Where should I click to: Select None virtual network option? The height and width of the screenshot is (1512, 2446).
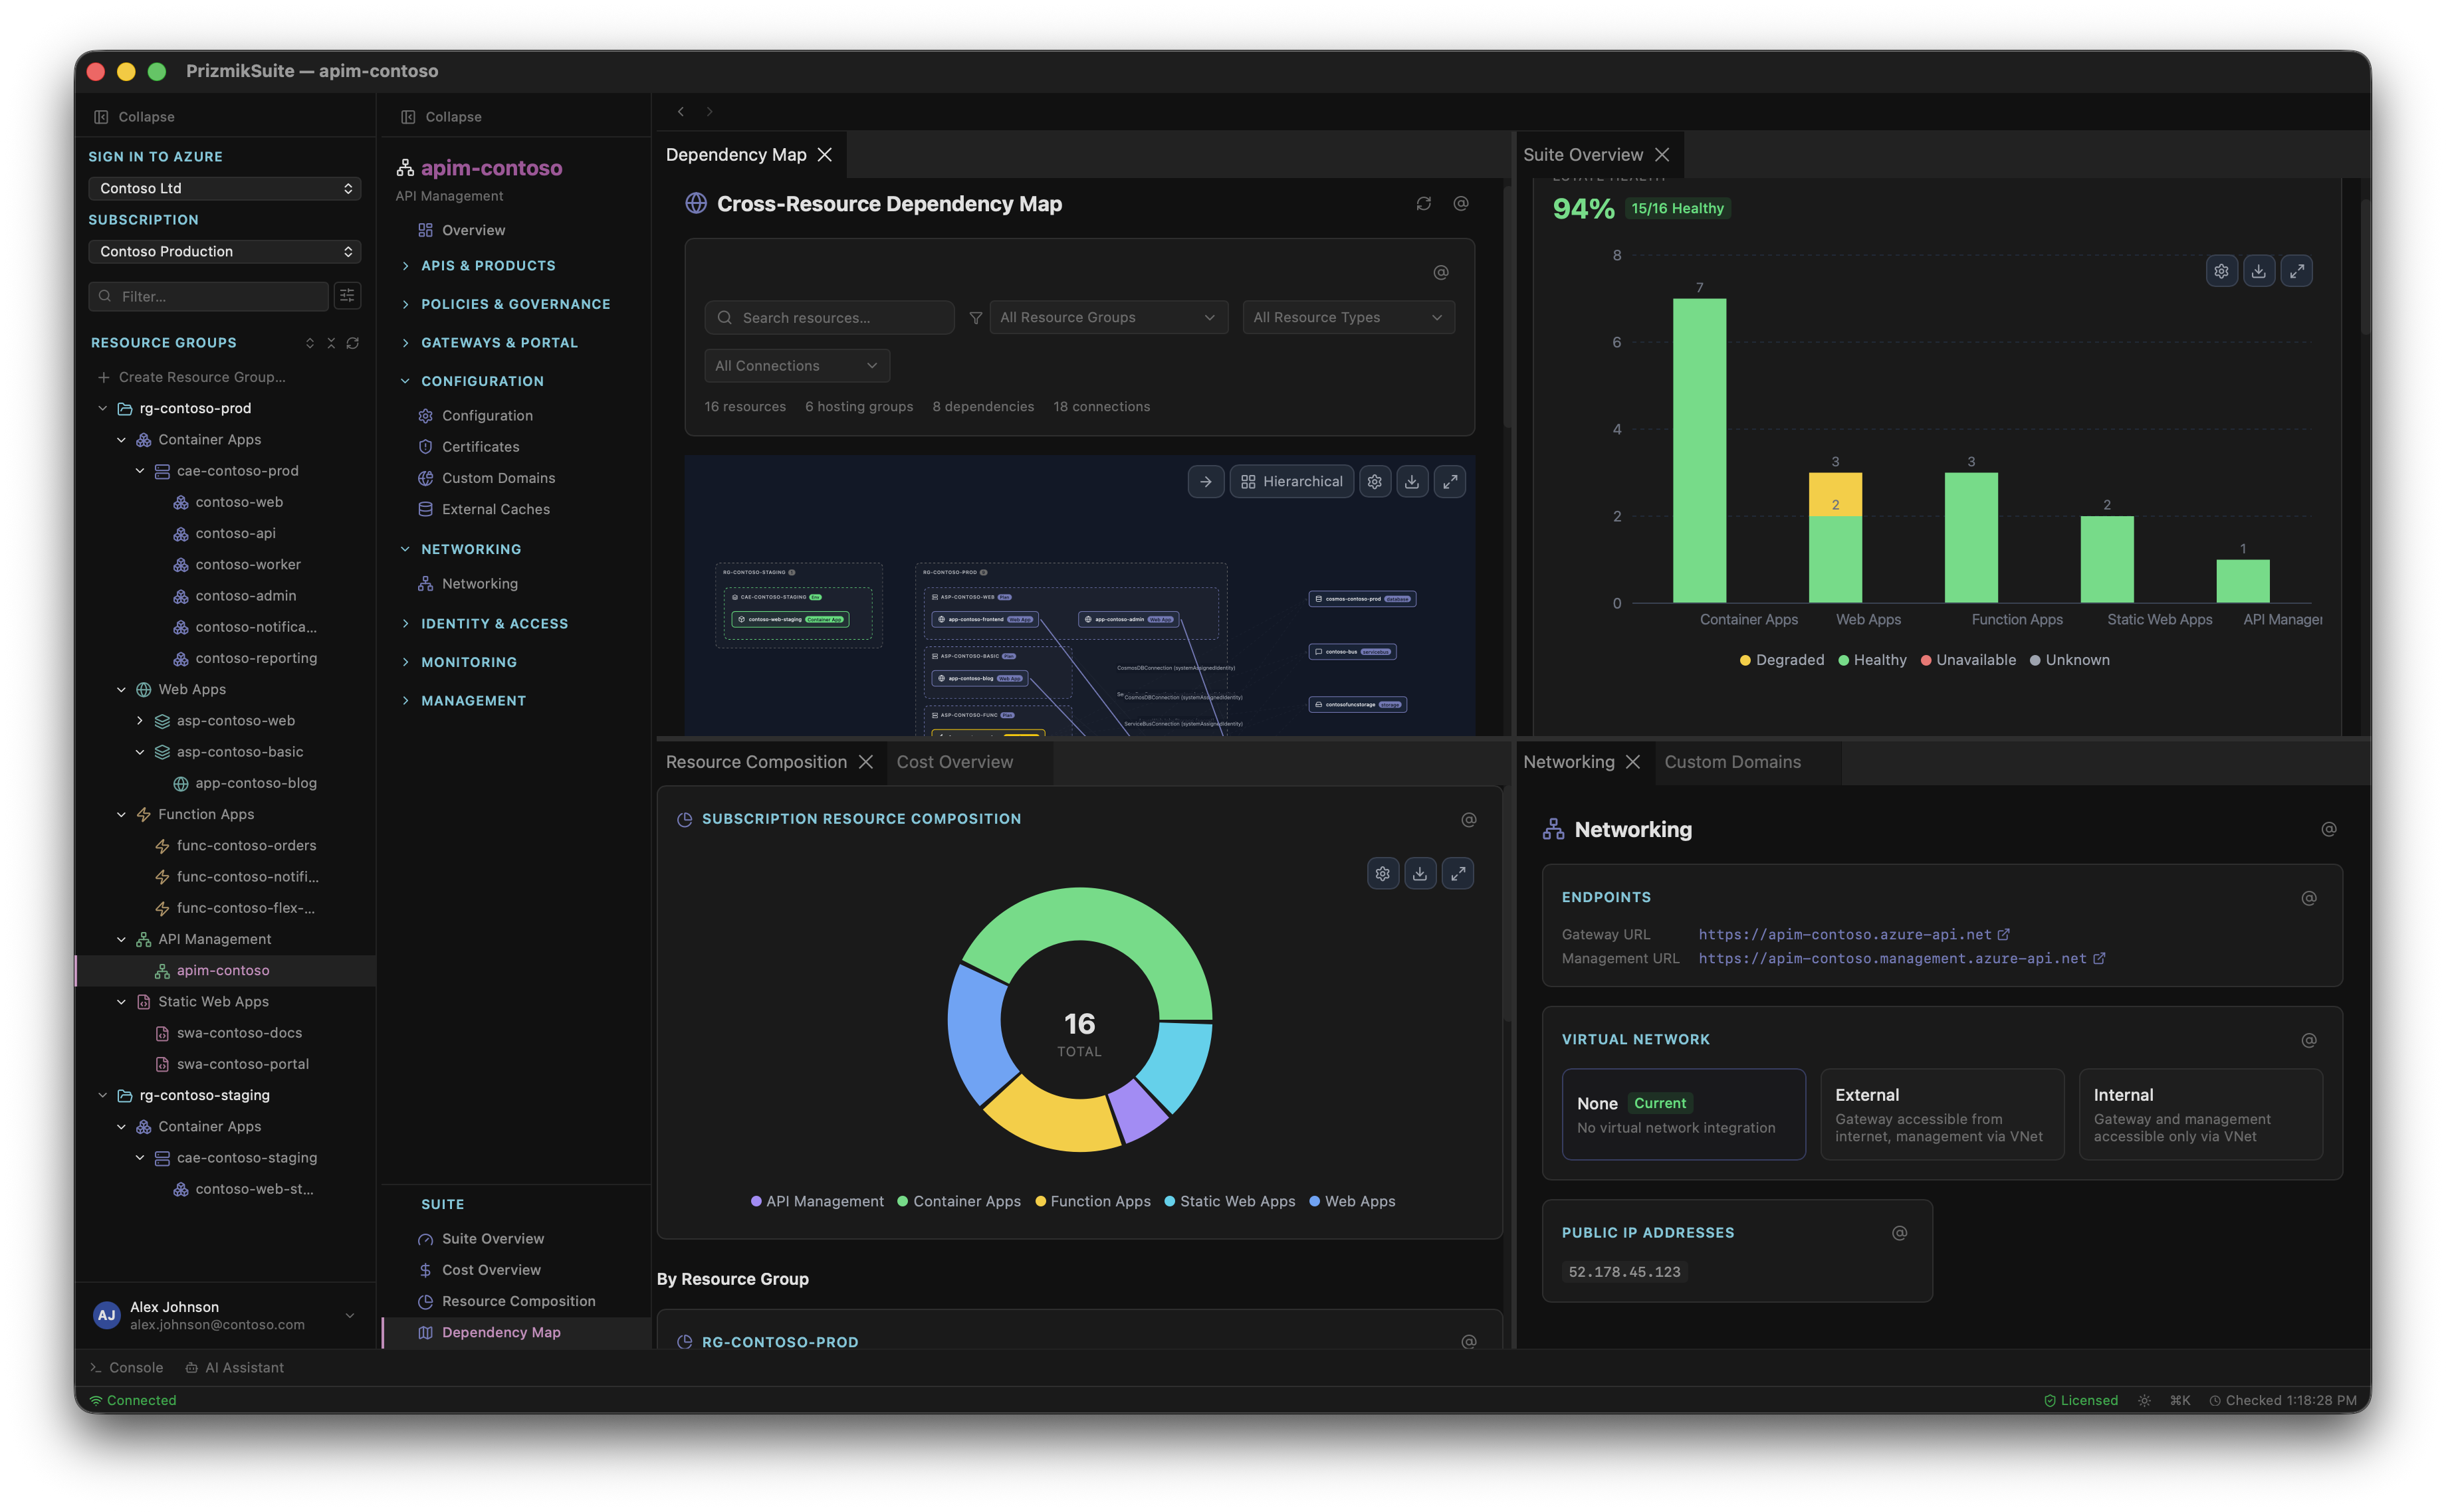coord(1683,1114)
